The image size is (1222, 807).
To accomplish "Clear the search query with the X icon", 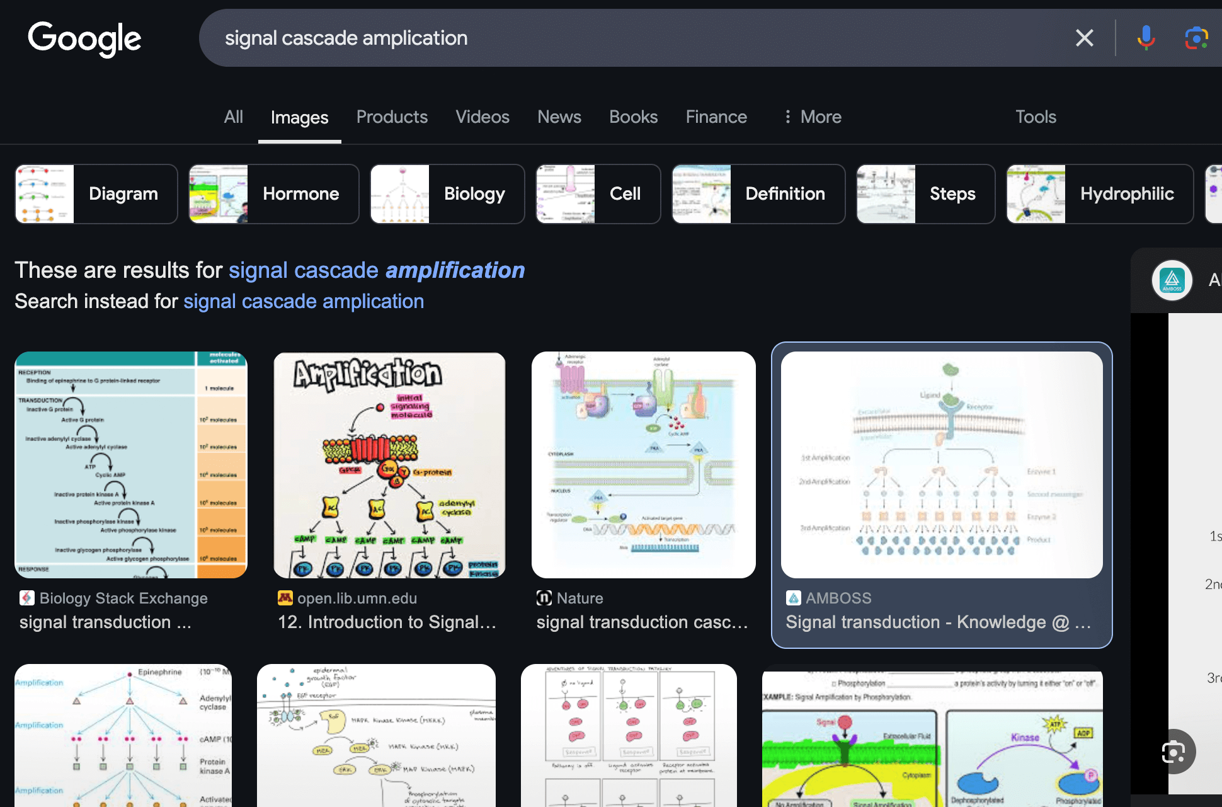I will (x=1084, y=38).
